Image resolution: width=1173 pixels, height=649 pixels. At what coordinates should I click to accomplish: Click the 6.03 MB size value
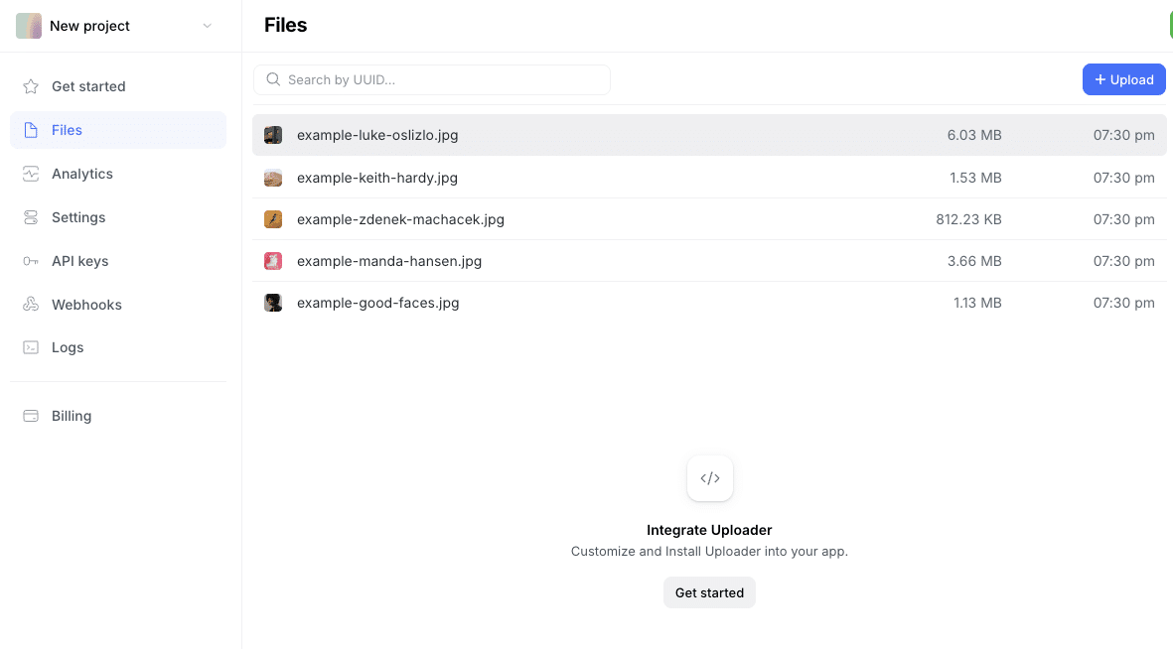pyautogui.click(x=974, y=135)
